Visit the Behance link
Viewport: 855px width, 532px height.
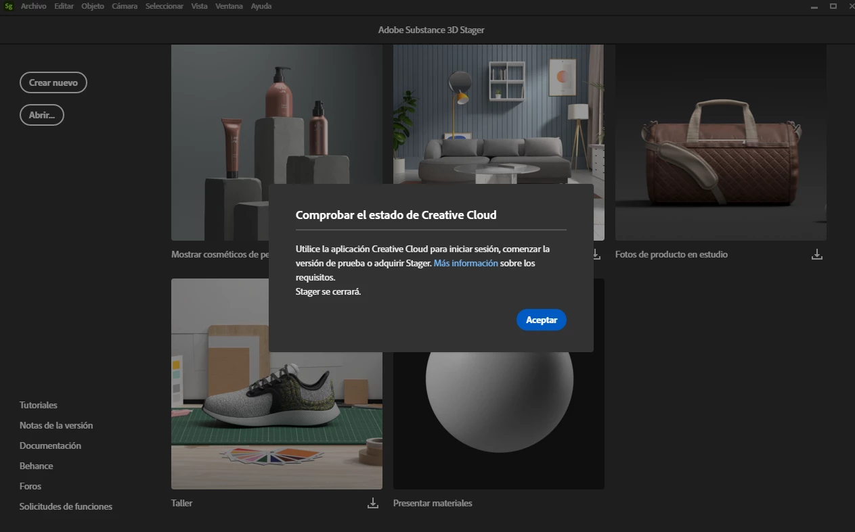[x=37, y=466]
